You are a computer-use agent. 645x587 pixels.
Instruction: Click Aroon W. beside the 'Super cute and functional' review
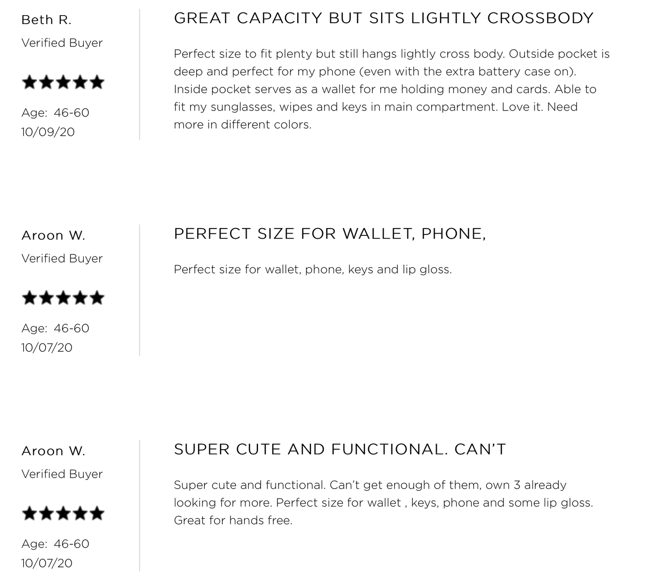click(53, 451)
